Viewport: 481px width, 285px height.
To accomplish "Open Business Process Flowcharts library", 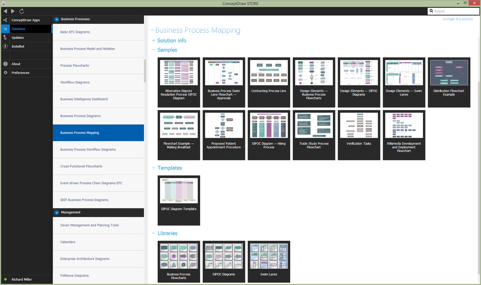I will click(x=179, y=262).
